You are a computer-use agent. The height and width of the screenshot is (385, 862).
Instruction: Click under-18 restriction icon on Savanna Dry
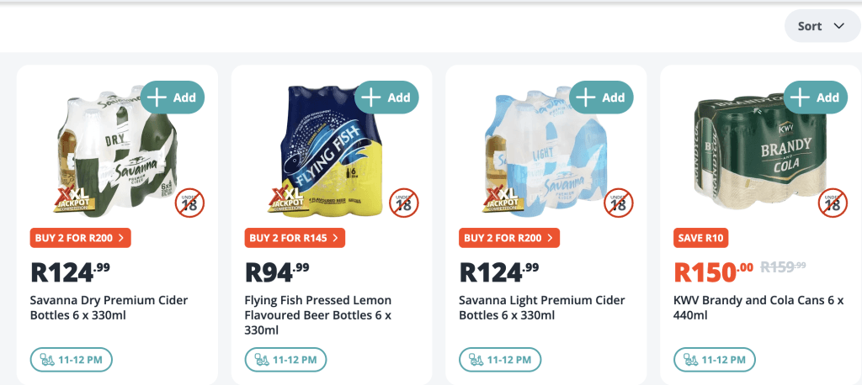pyautogui.click(x=189, y=203)
